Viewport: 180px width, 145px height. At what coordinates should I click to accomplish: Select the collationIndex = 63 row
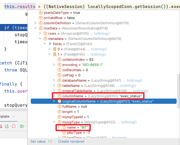pyautogui.click(x=75, y=59)
